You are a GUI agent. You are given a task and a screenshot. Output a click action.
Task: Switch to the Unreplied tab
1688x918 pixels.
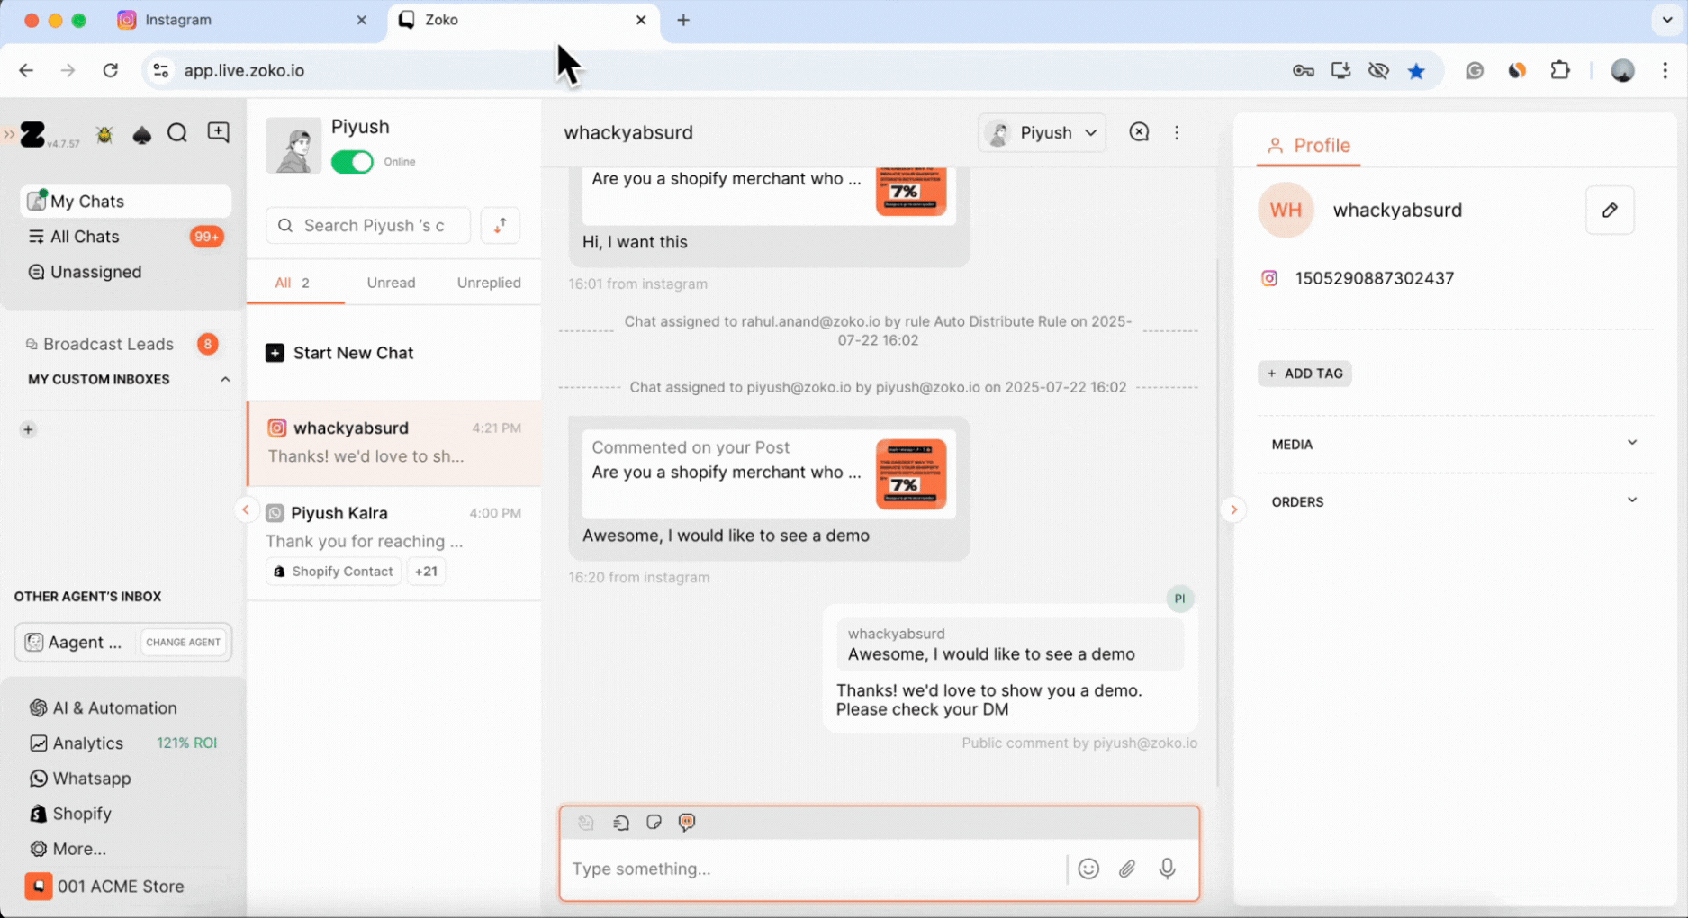point(489,283)
